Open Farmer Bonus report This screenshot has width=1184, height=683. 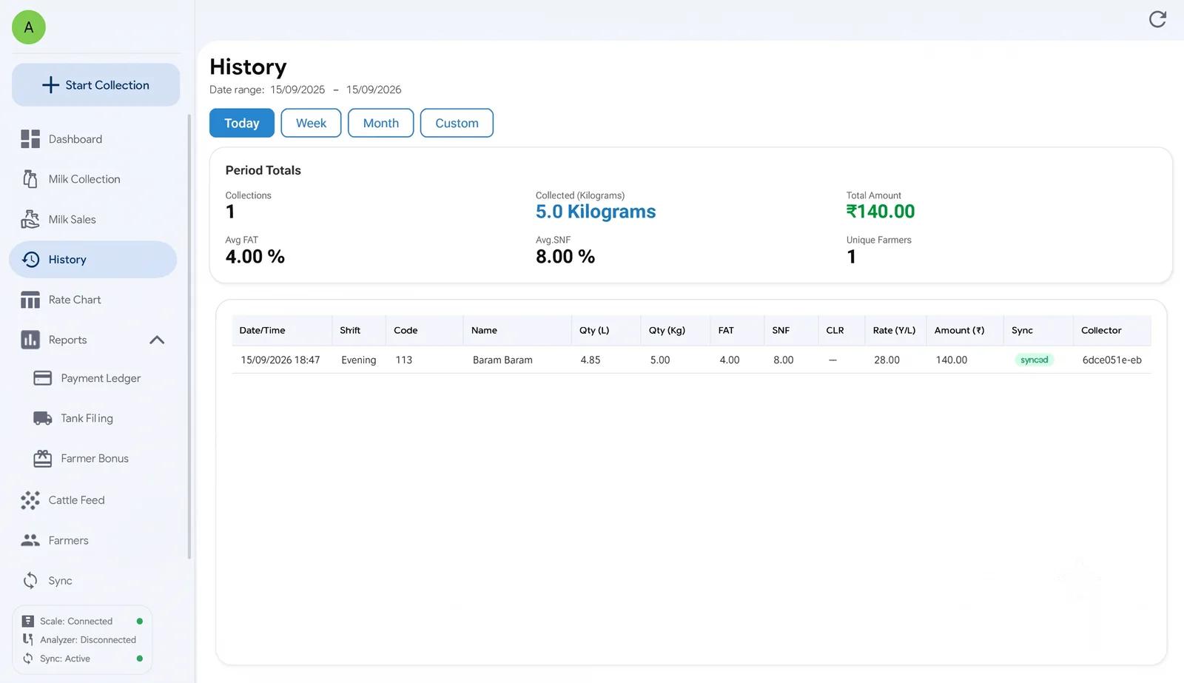point(95,459)
